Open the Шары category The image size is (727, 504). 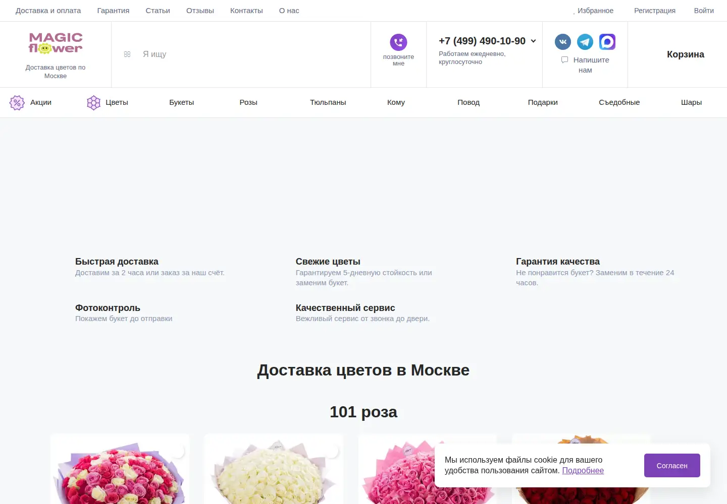(x=691, y=102)
